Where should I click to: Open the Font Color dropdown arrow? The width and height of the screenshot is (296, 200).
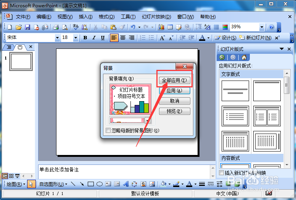(x=208, y=38)
